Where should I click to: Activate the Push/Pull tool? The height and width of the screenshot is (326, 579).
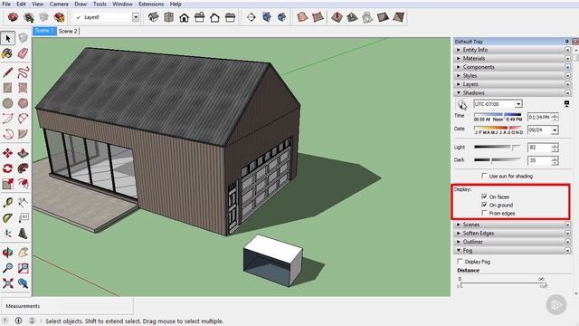[23, 153]
